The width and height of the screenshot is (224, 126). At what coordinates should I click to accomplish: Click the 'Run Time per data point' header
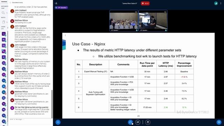(147, 64)
